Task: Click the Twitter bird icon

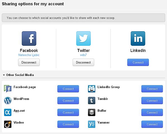Action: coord(83,39)
